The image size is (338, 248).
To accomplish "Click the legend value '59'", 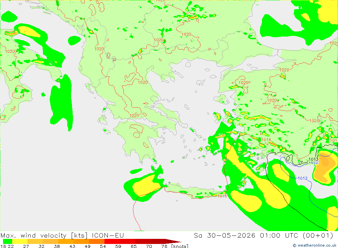I will point(118,246).
